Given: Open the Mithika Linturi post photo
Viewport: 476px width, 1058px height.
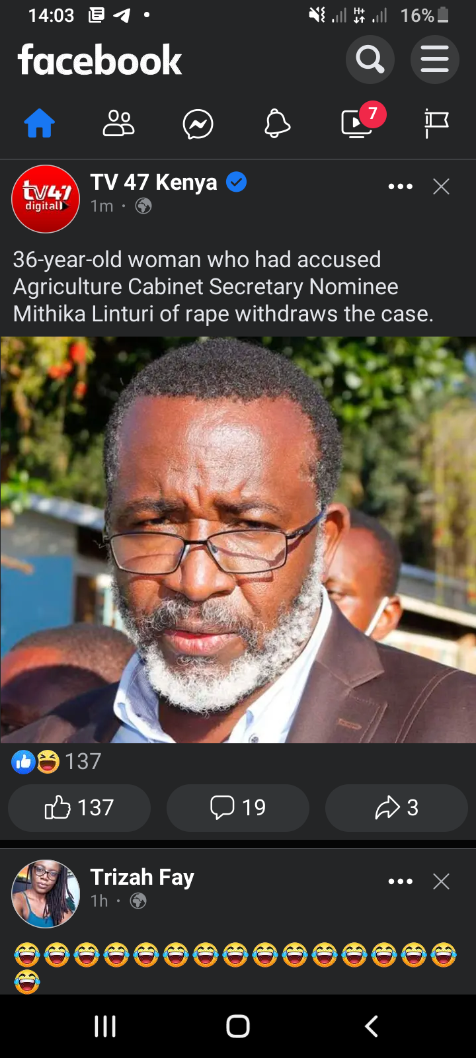Looking at the screenshot, I should [238, 540].
